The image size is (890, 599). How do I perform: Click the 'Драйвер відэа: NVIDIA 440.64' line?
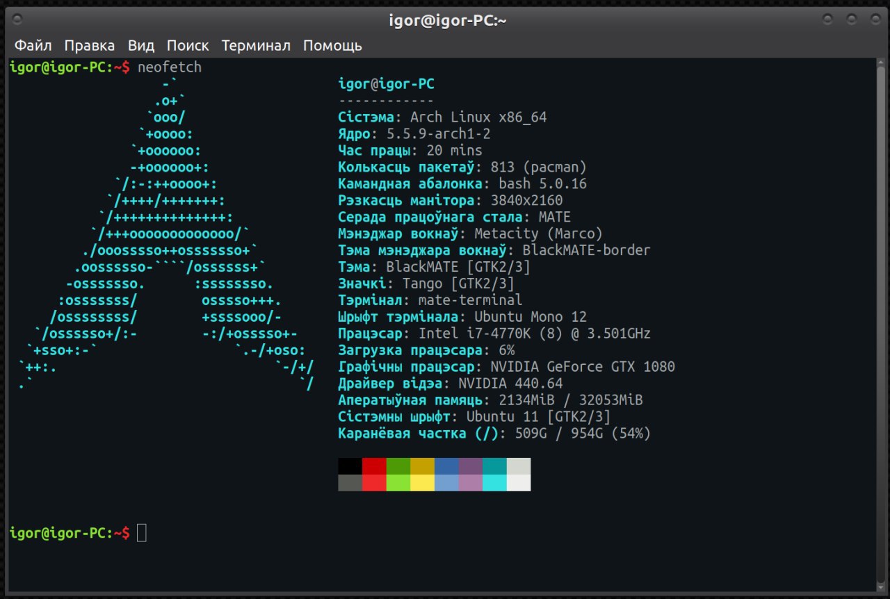[451, 384]
